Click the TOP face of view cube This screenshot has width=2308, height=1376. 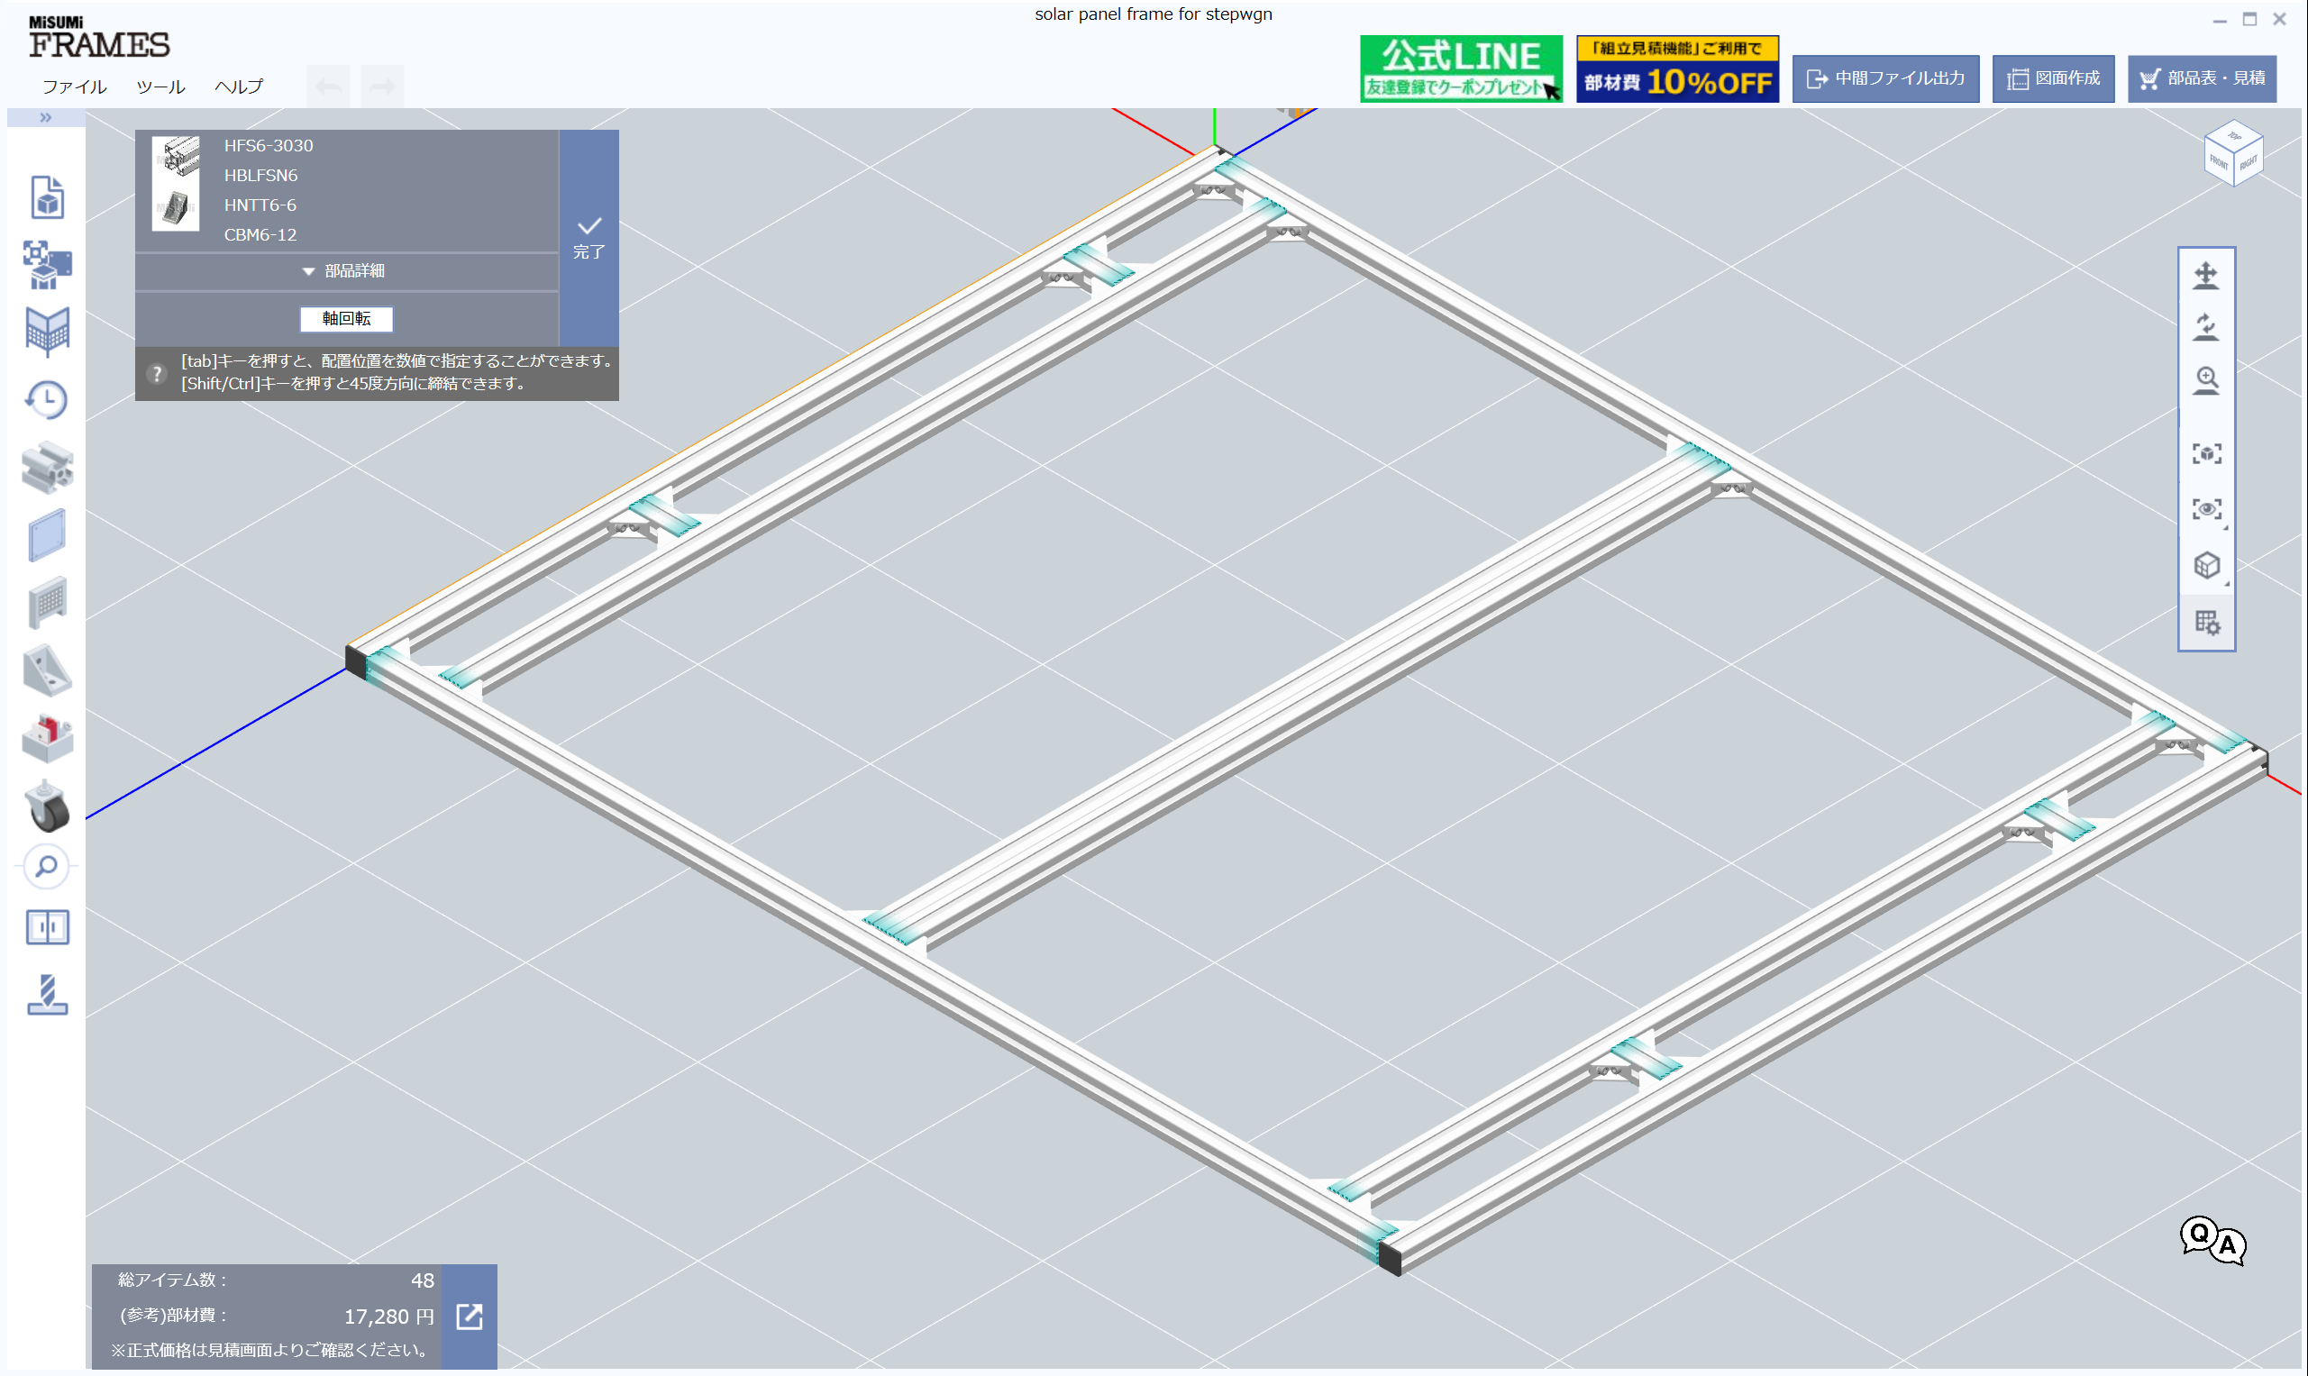(x=2233, y=137)
